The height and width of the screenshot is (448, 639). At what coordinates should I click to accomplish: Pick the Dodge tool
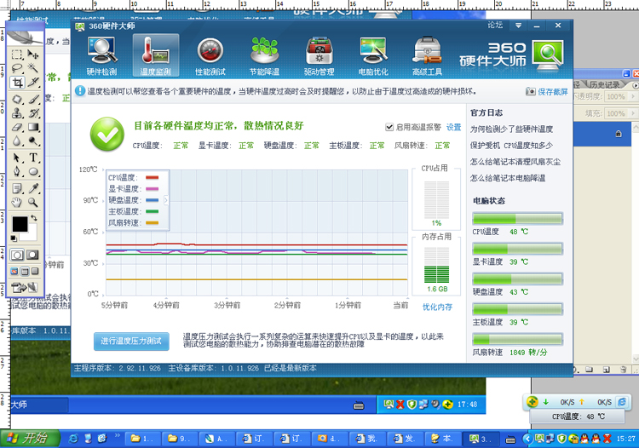[33, 141]
